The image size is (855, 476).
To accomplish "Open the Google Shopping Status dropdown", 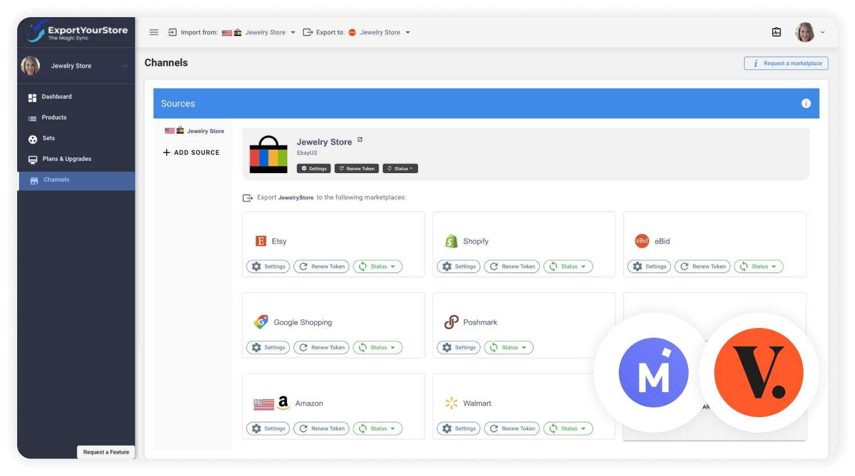I will pos(378,347).
